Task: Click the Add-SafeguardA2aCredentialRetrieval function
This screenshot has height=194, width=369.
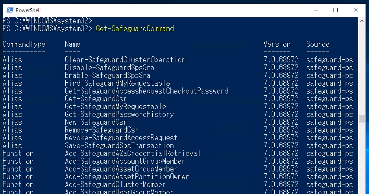Action: 133,153
